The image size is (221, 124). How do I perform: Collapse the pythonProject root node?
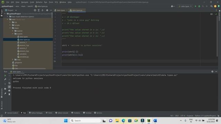[x=5, y=14]
